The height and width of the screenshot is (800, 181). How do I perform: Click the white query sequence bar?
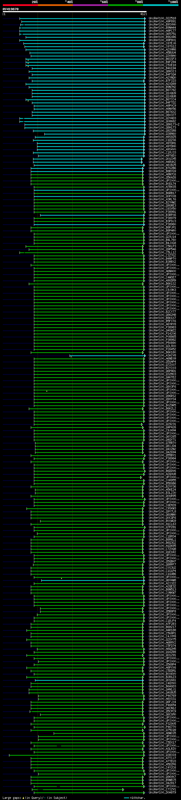74,11
